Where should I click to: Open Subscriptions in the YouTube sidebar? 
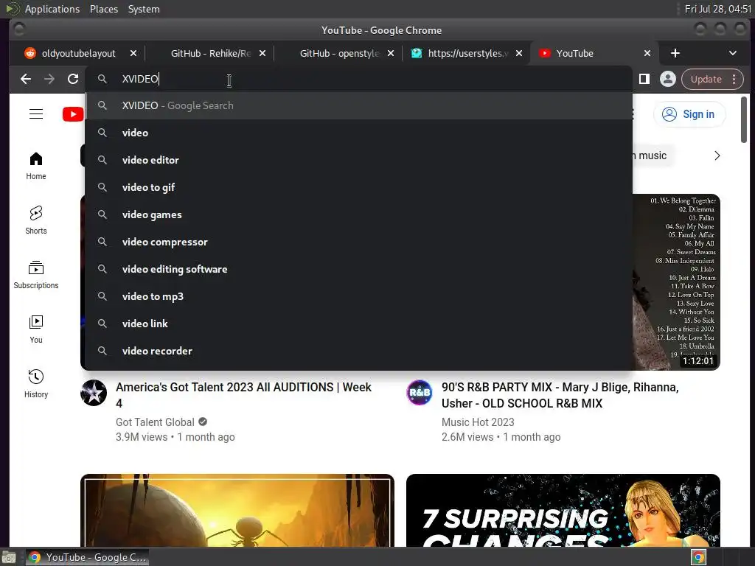click(36, 275)
